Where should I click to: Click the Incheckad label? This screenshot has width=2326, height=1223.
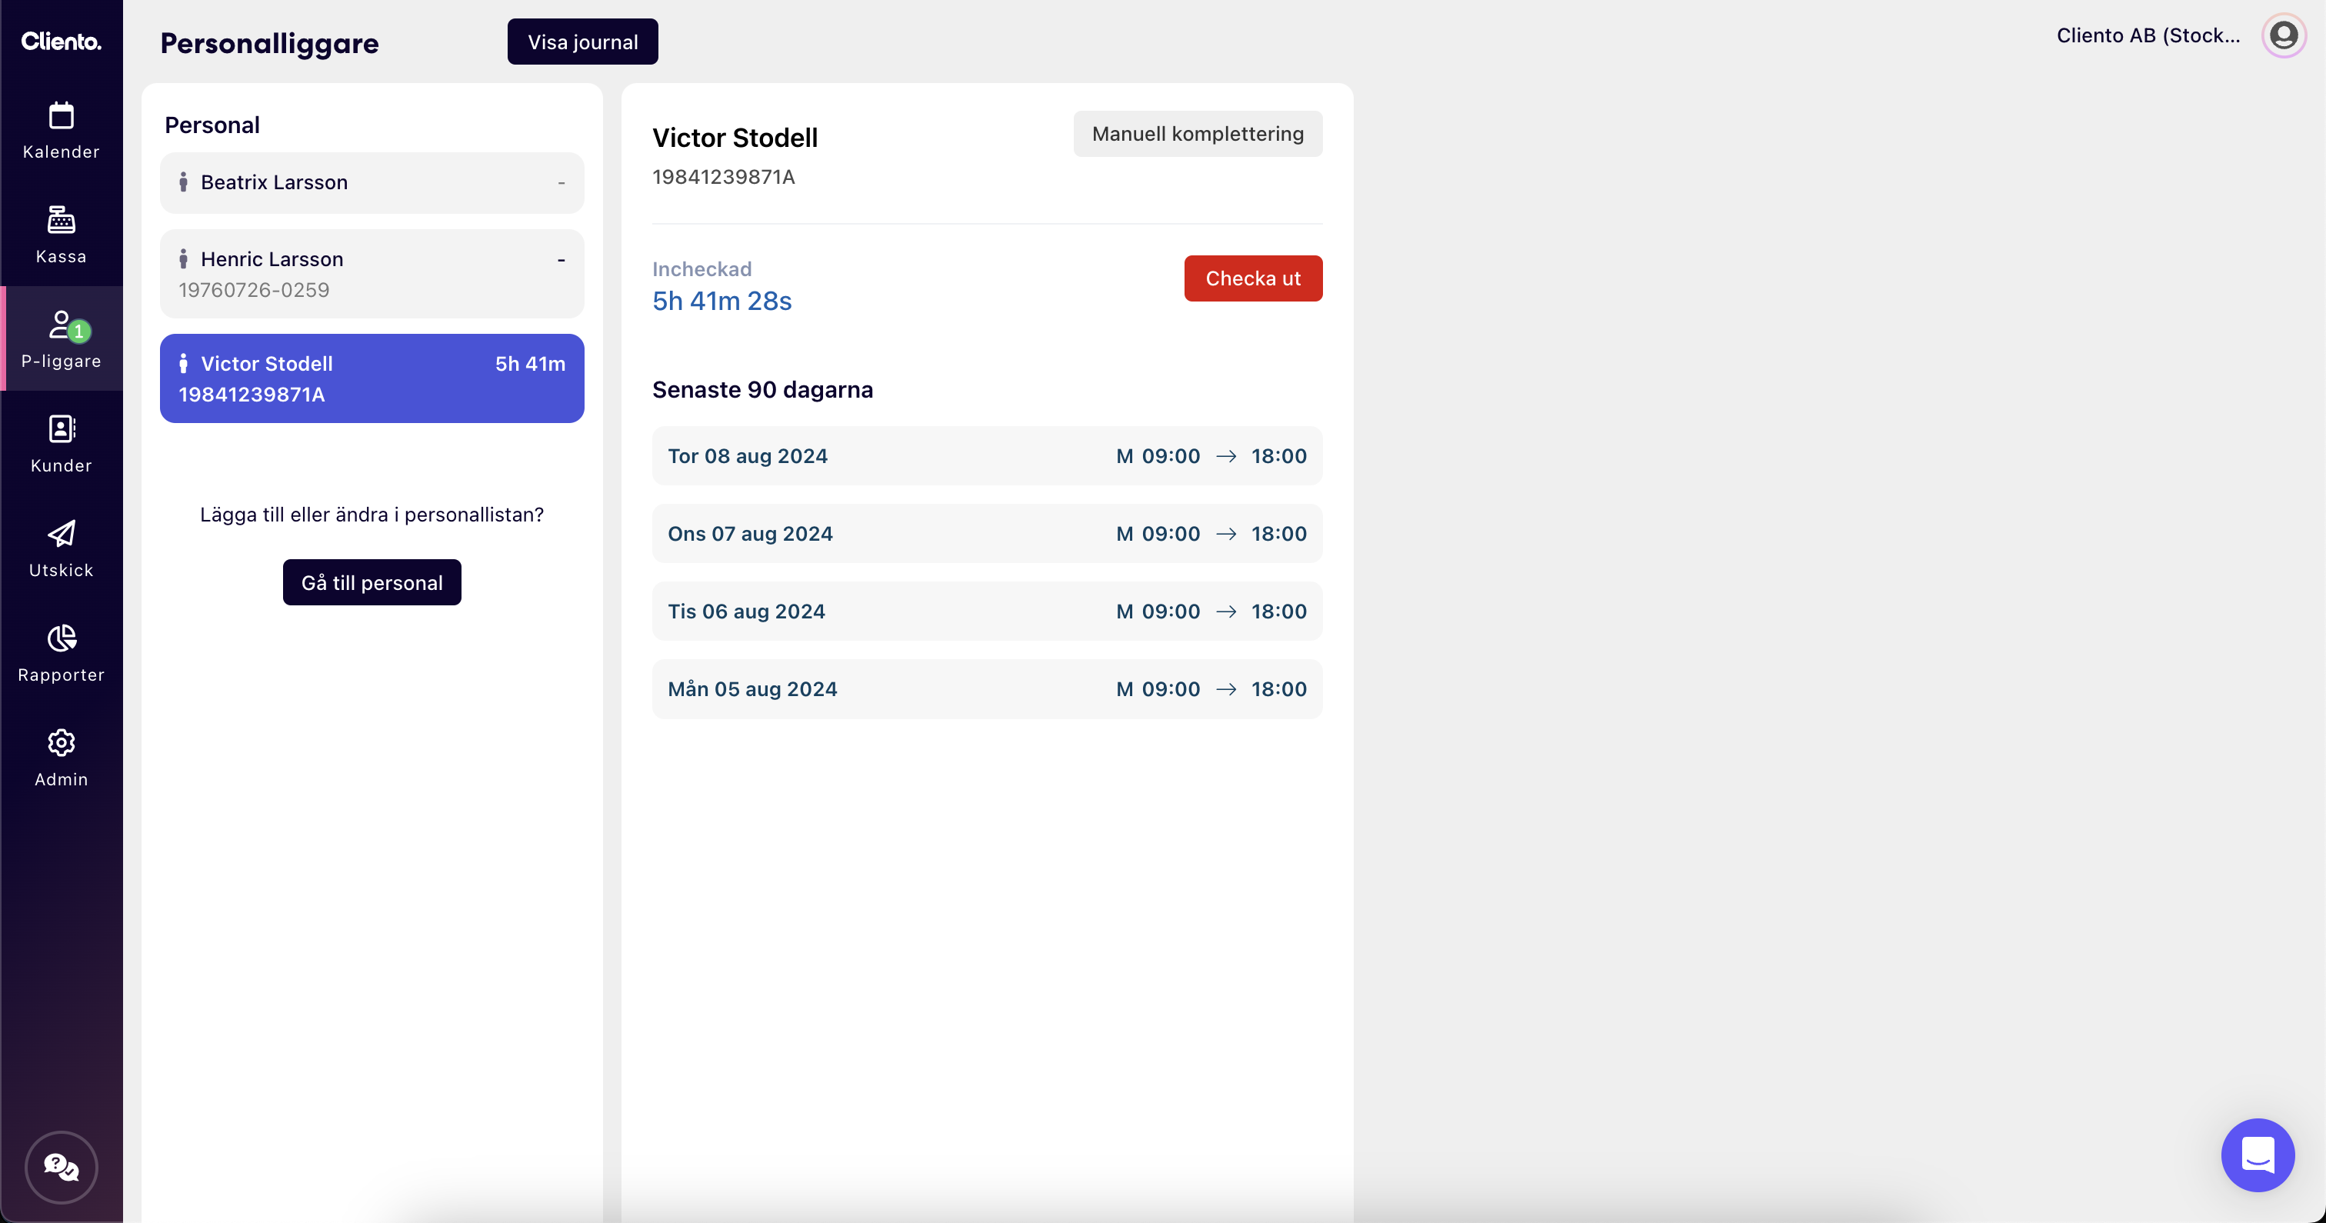click(x=702, y=269)
